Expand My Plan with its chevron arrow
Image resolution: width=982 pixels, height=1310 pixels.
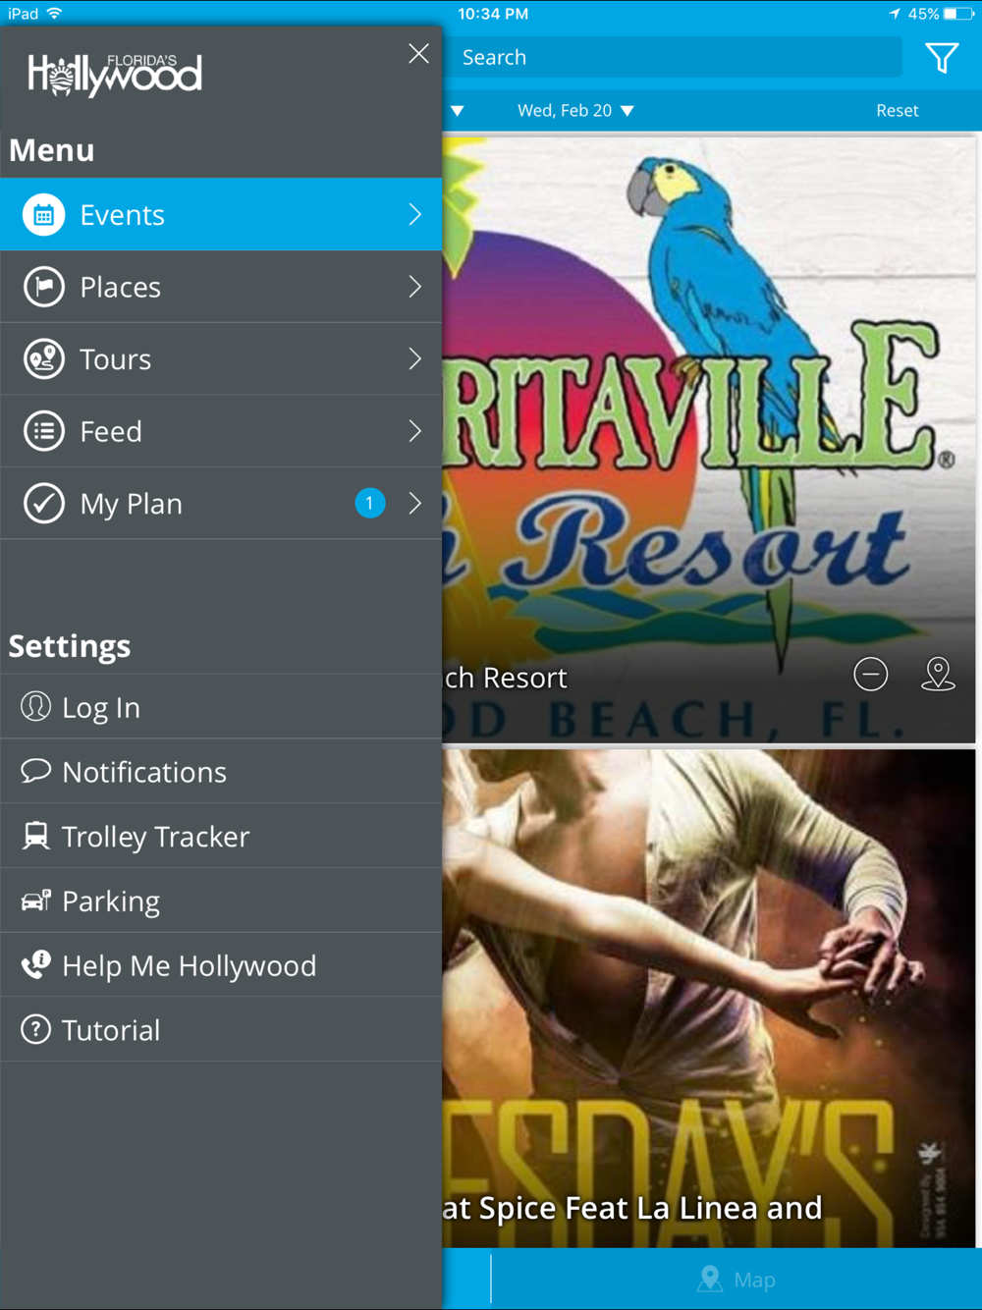pos(415,504)
